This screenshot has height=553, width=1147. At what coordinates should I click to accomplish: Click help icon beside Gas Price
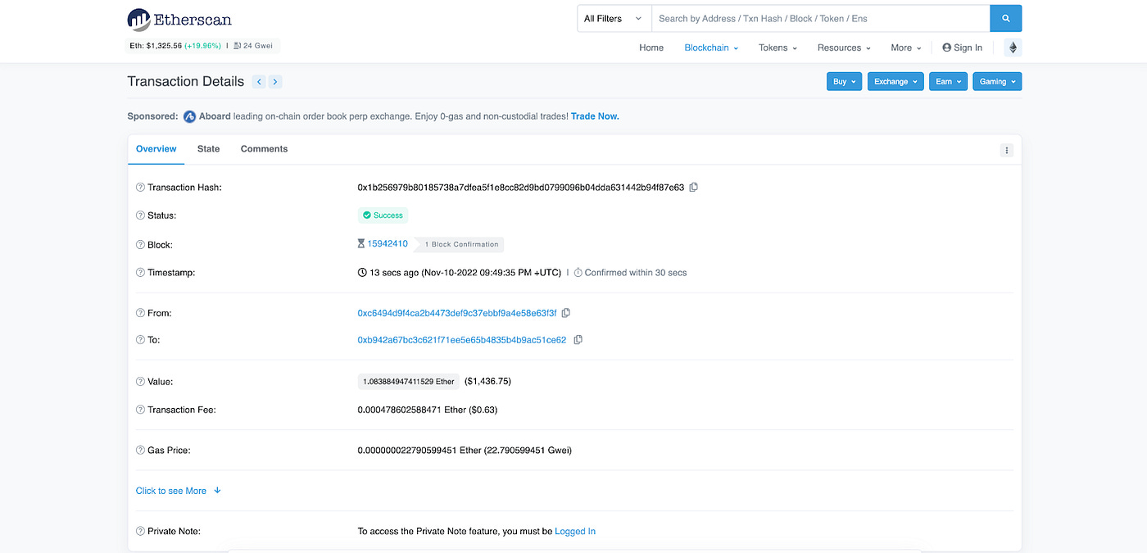(x=140, y=451)
